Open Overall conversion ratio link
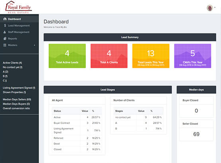This screenshot has height=163, width=221. pyautogui.click(x=16, y=108)
